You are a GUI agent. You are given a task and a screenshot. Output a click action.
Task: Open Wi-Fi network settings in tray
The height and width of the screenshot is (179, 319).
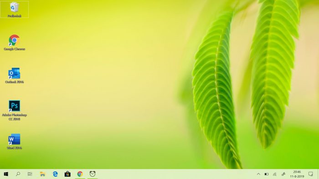275,174
